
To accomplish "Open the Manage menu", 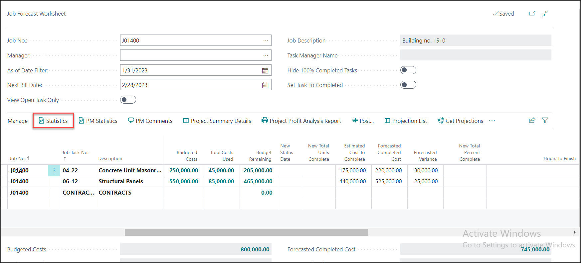I will [x=18, y=121].
